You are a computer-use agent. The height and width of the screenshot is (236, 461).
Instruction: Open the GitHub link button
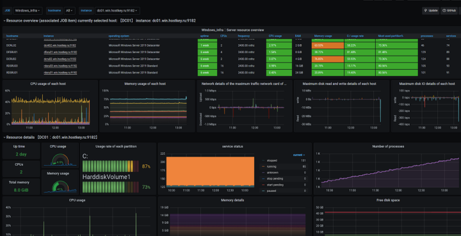[x=449, y=11]
